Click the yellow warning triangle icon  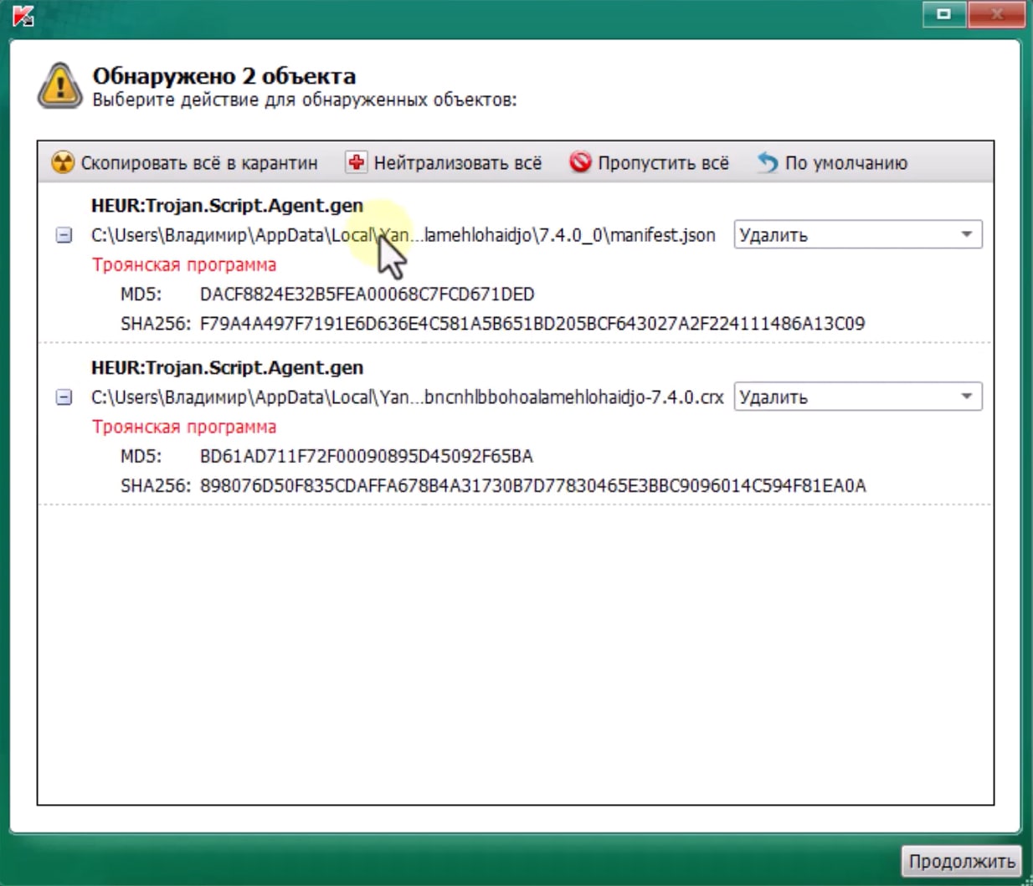(59, 84)
